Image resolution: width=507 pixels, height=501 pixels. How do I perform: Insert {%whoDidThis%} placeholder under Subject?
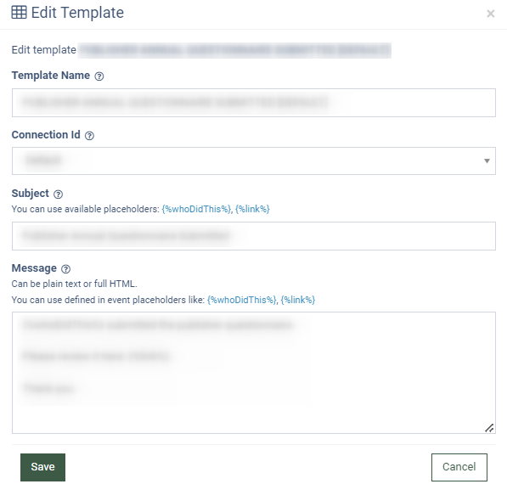(x=196, y=209)
